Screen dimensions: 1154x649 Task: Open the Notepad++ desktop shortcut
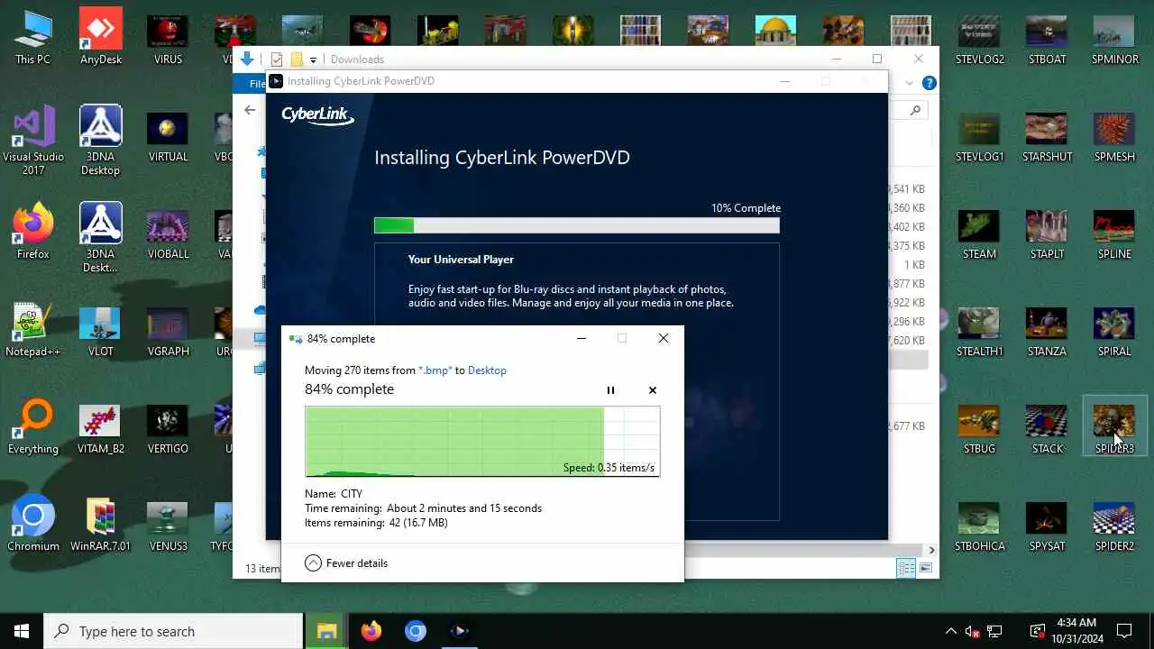[32, 330]
